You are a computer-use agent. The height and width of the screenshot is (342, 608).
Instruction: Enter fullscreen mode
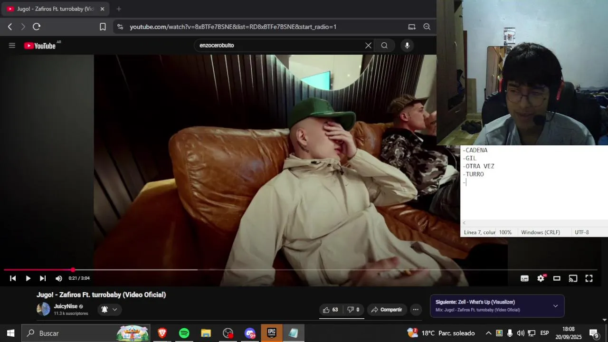coord(589,278)
